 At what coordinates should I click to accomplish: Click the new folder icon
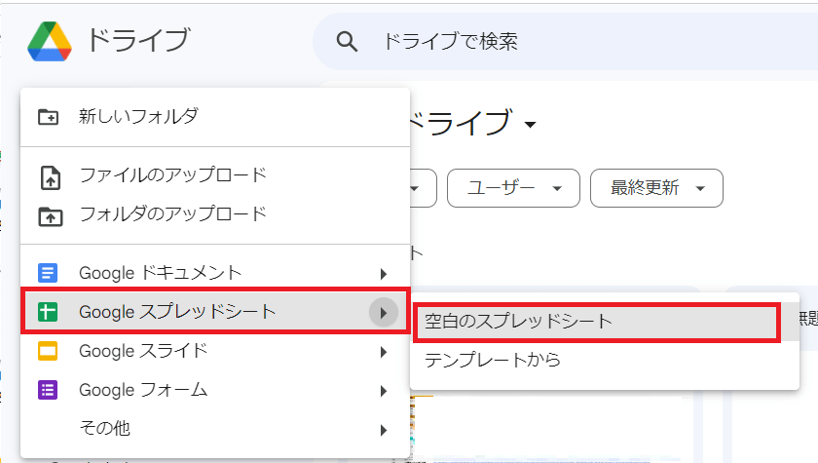click(49, 117)
